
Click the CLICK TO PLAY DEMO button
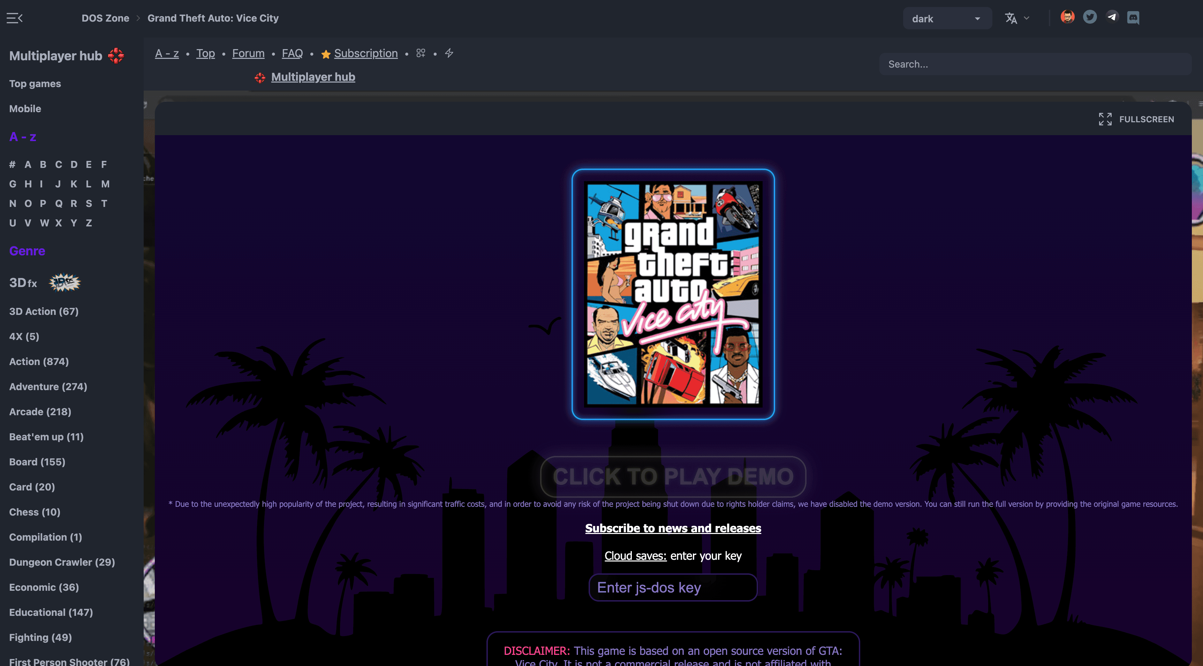click(x=673, y=476)
